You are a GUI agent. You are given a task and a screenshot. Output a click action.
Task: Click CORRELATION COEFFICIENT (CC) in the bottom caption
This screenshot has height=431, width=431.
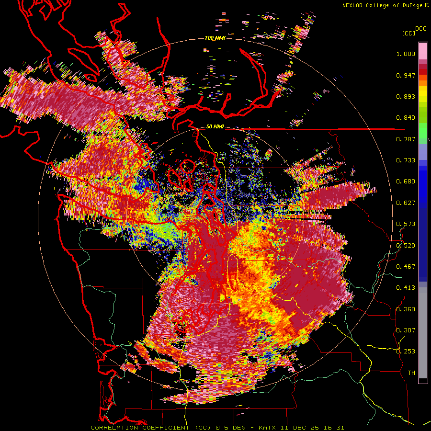tap(151, 428)
